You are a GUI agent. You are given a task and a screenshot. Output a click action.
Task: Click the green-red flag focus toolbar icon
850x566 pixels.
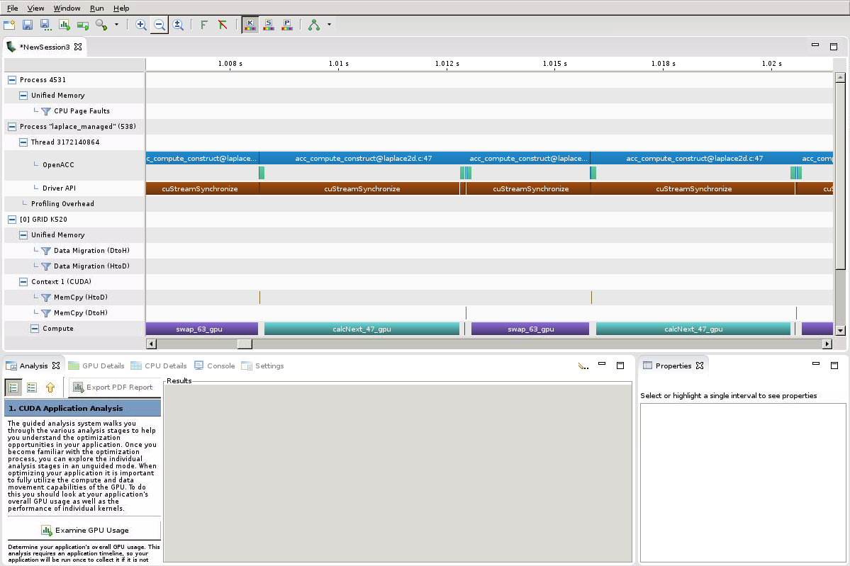223,25
